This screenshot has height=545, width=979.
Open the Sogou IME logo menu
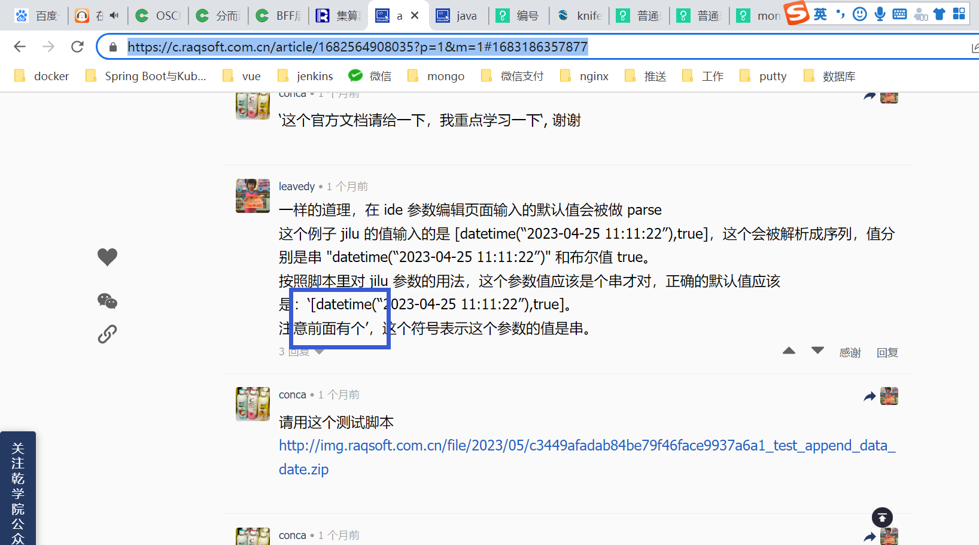click(796, 13)
